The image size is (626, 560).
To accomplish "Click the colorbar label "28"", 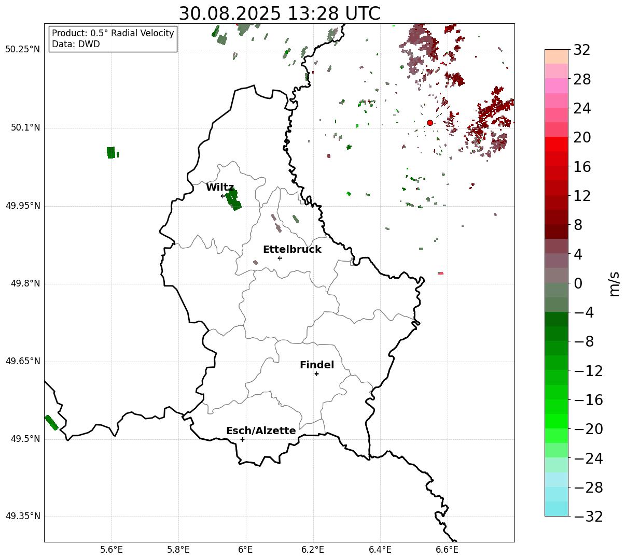I will click(x=581, y=80).
